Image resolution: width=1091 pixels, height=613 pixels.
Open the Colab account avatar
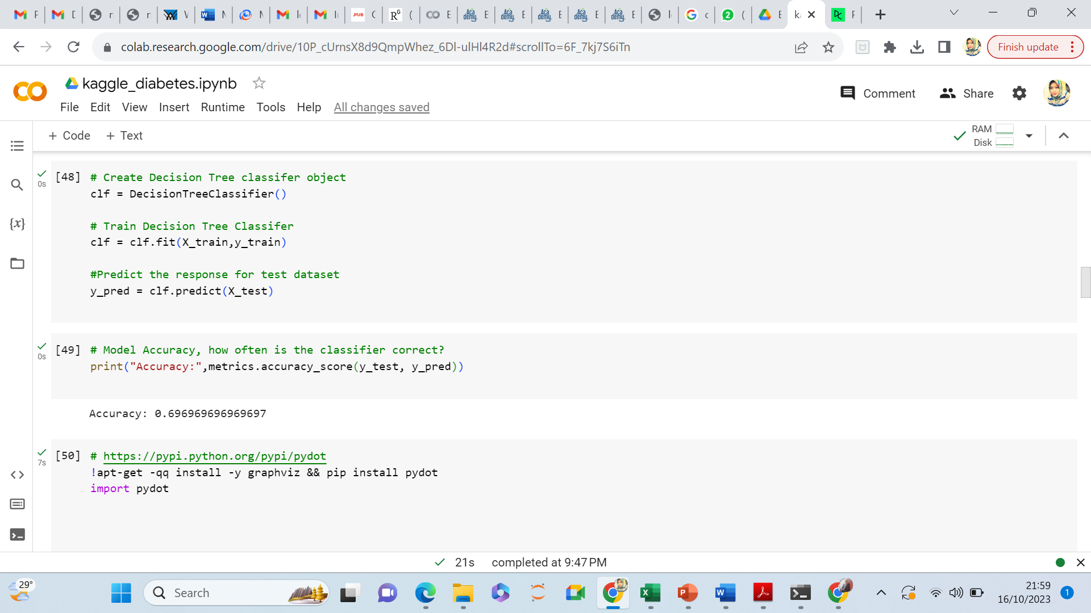[x=1057, y=93]
